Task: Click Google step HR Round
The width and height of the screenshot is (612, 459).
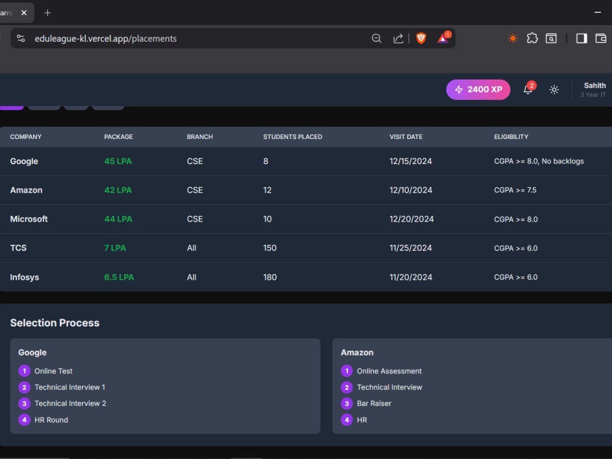Action: (x=51, y=420)
